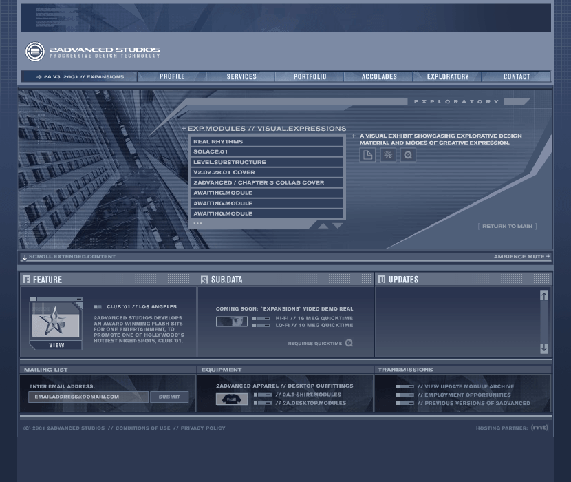The width and height of the screenshot is (571, 482).
Task: Select the Solace.01 module
Action: tap(266, 151)
